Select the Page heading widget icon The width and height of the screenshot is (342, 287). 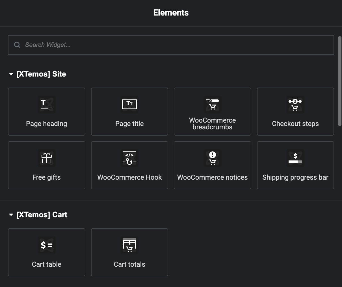pyautogui.click(x=47, y=104)
